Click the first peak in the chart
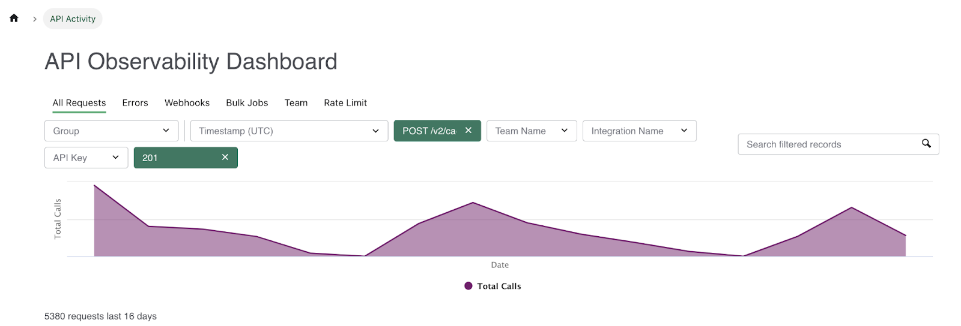961x326 pixels. pyautogui.click(x=95, y=186)
